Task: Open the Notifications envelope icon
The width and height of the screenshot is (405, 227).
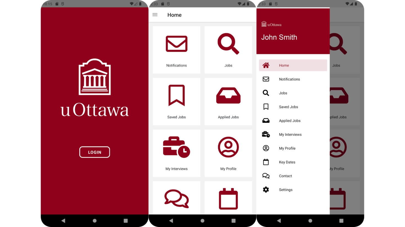Action: point(176,44)
